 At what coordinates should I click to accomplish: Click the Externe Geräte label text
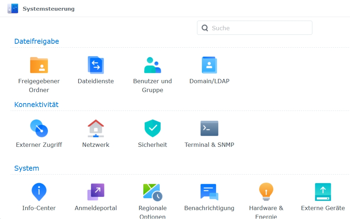point(323,208)
